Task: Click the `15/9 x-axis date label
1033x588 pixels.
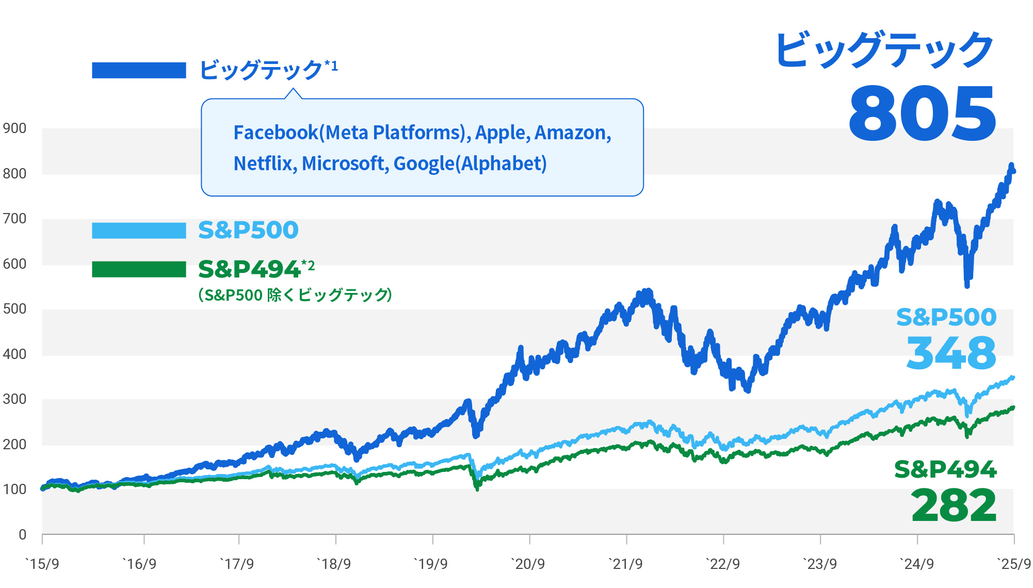Action: (x=42, y=564)
